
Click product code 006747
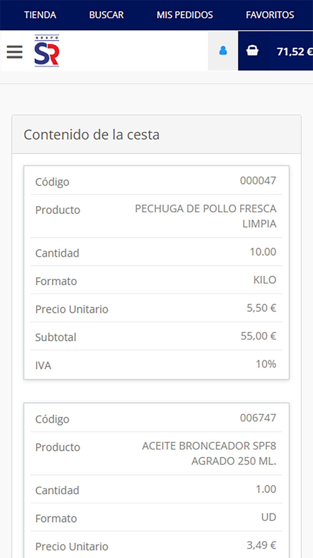pos(258,418)
